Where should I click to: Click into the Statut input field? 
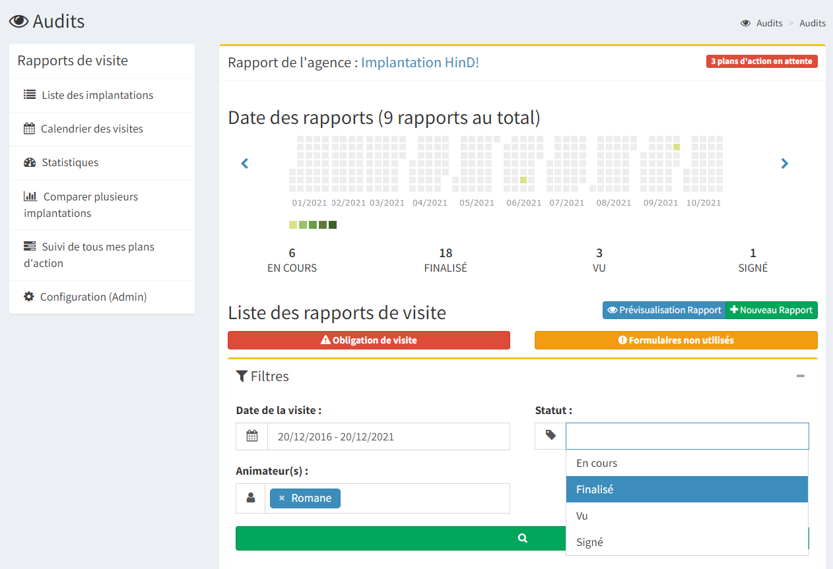[x=687, y=436]
